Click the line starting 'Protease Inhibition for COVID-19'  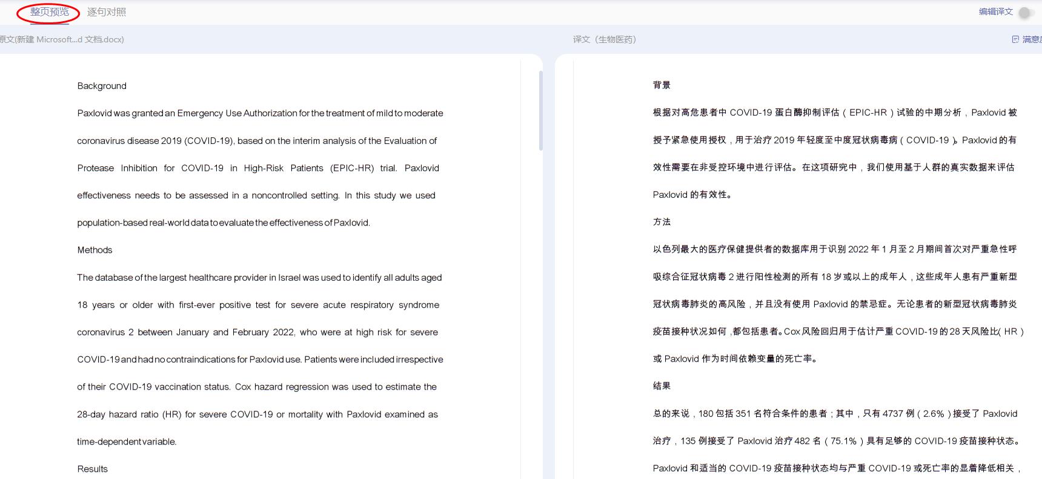[258, 168]
